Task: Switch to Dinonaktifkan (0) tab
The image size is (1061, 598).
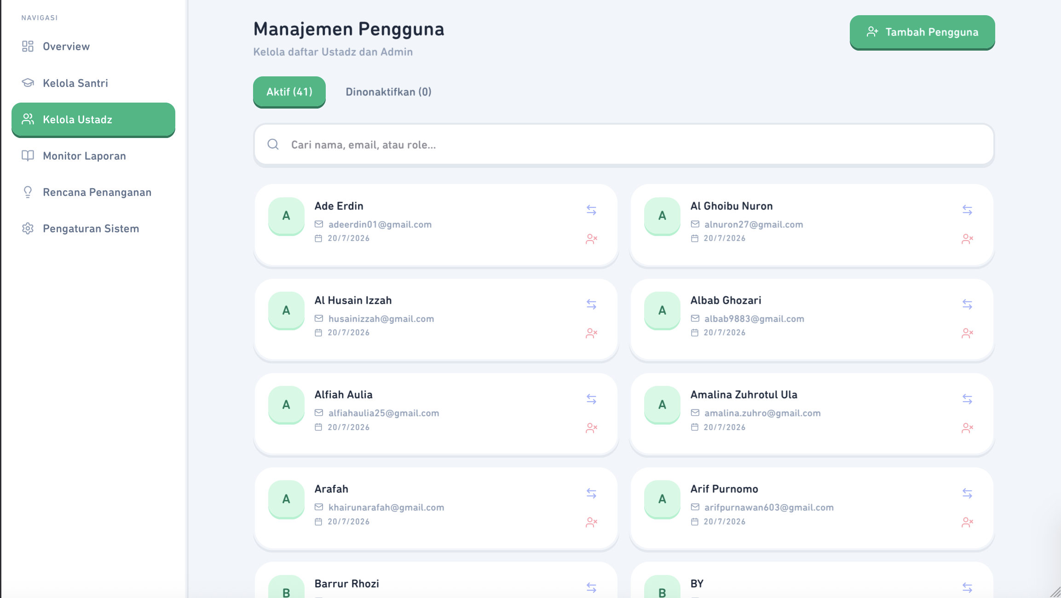Action: click(388, 92)
